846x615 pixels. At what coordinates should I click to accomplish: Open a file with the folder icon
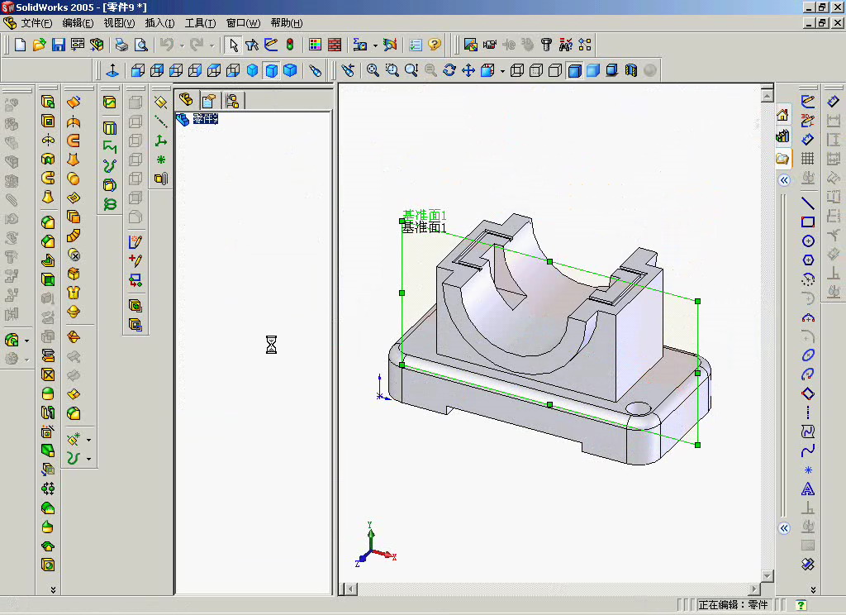(x=39, y=45)
